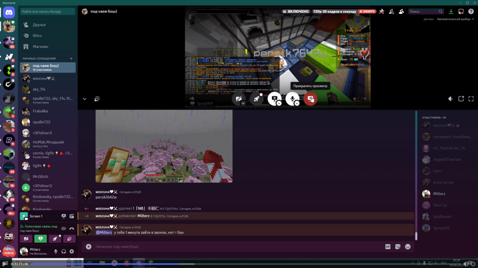The image size is (478, 268).
Task: Open sticker picker
Action: pos(398,247)
